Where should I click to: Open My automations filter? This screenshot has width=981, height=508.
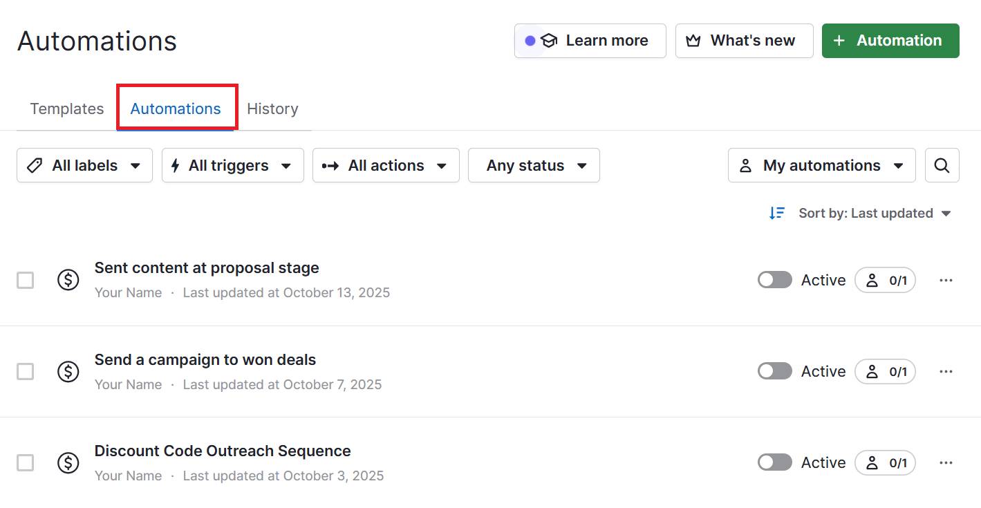click(x=821, y=165)
